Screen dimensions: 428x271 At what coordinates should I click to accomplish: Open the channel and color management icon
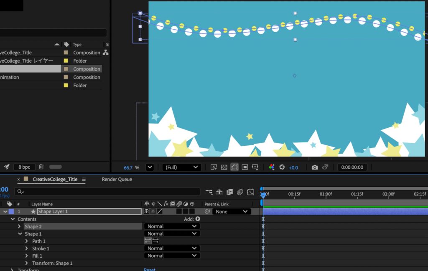[x=272, y=167]
